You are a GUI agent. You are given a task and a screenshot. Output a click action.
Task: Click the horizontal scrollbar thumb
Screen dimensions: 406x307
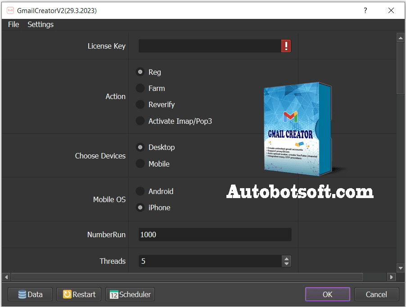187,277
